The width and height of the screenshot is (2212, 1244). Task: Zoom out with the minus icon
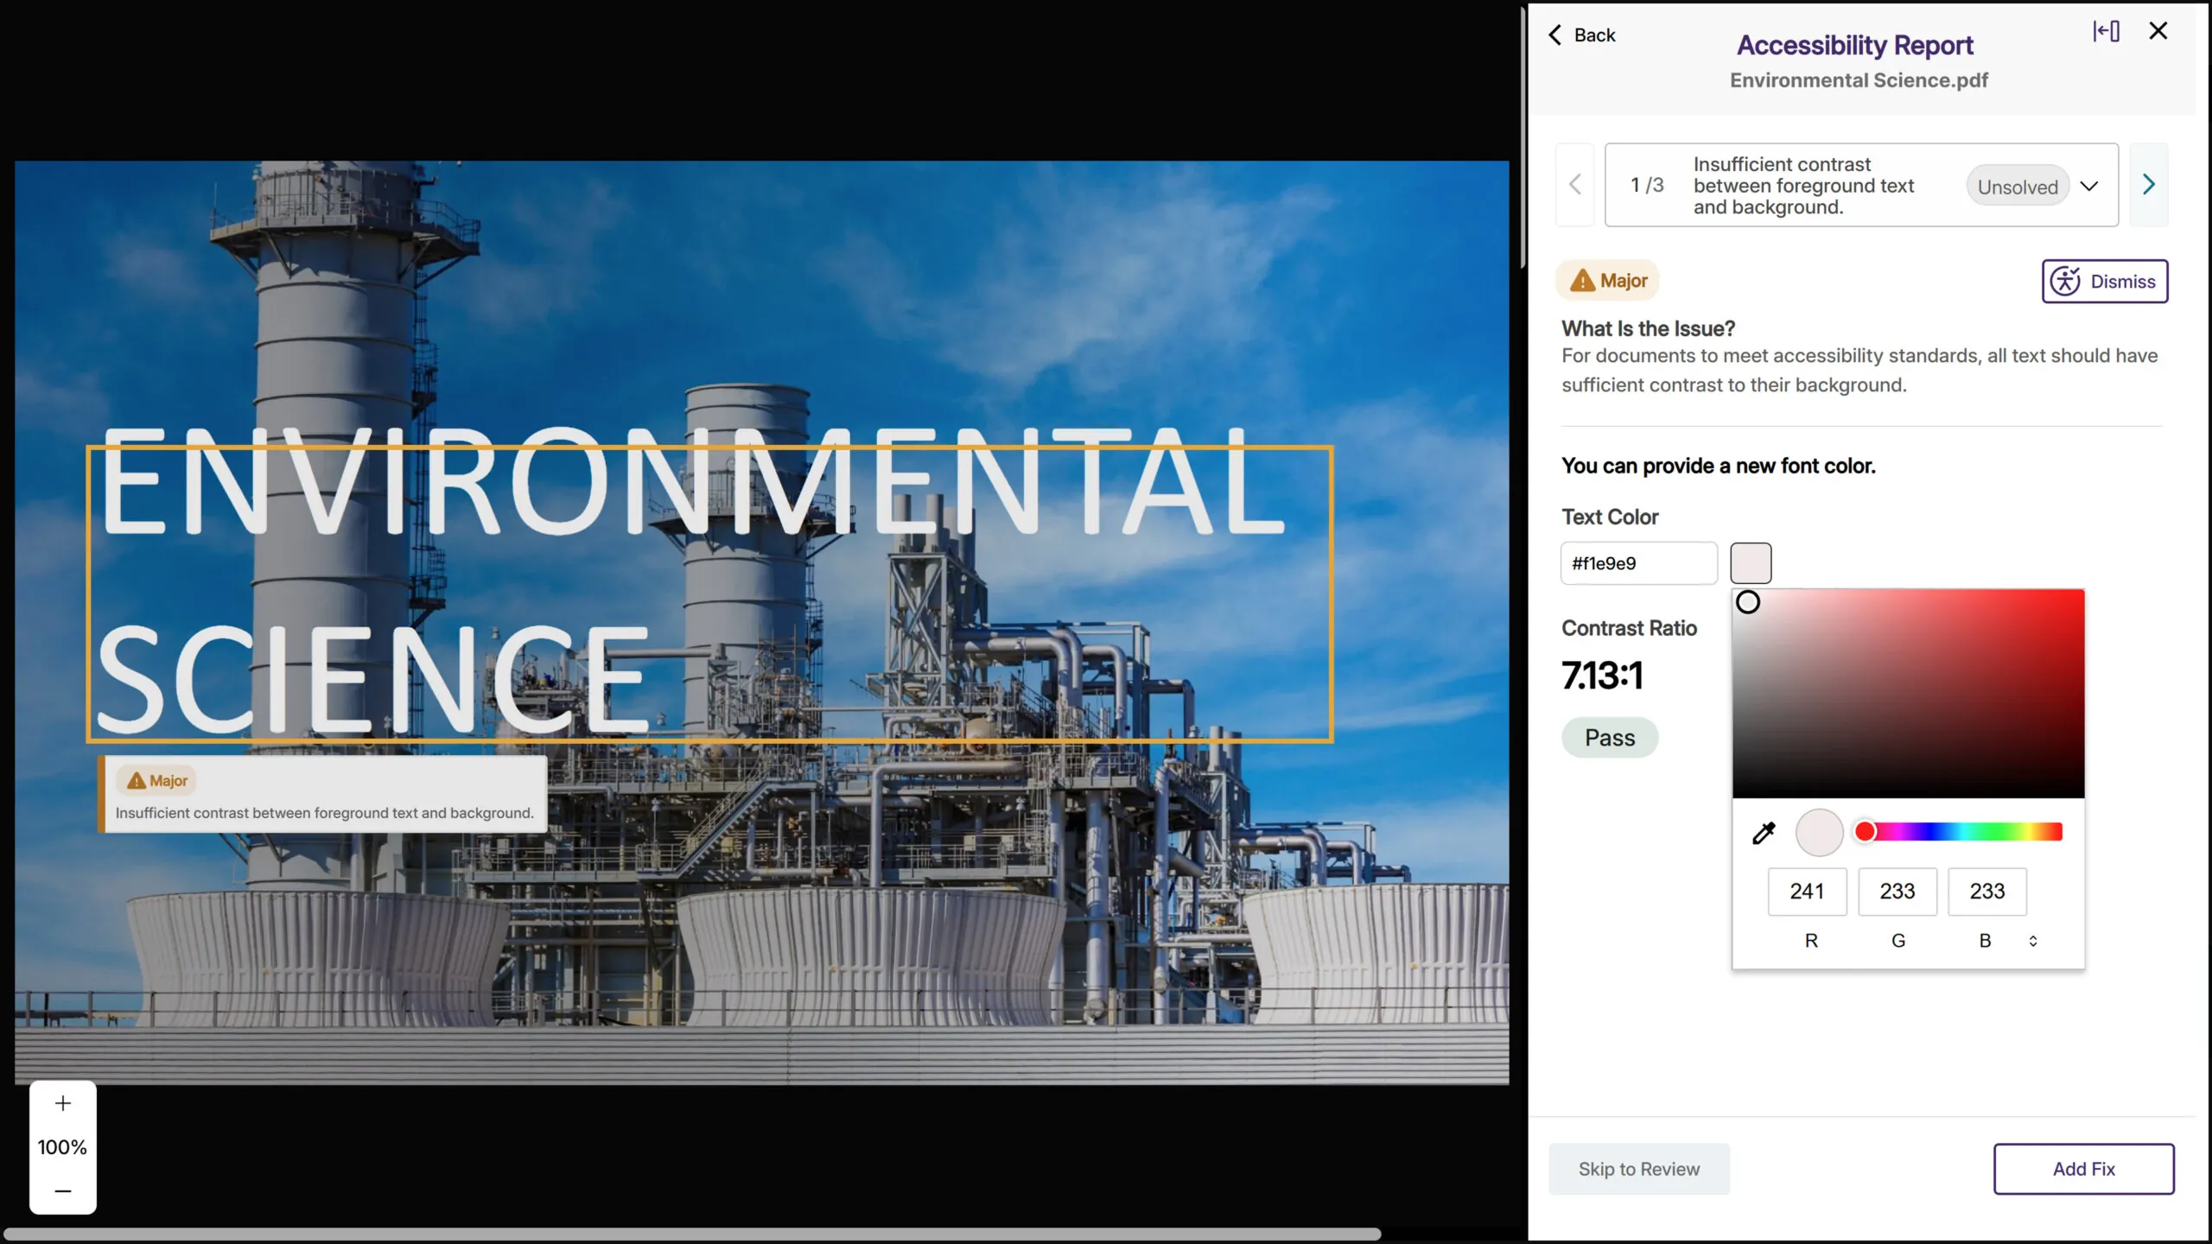(x=62, y=1191)
